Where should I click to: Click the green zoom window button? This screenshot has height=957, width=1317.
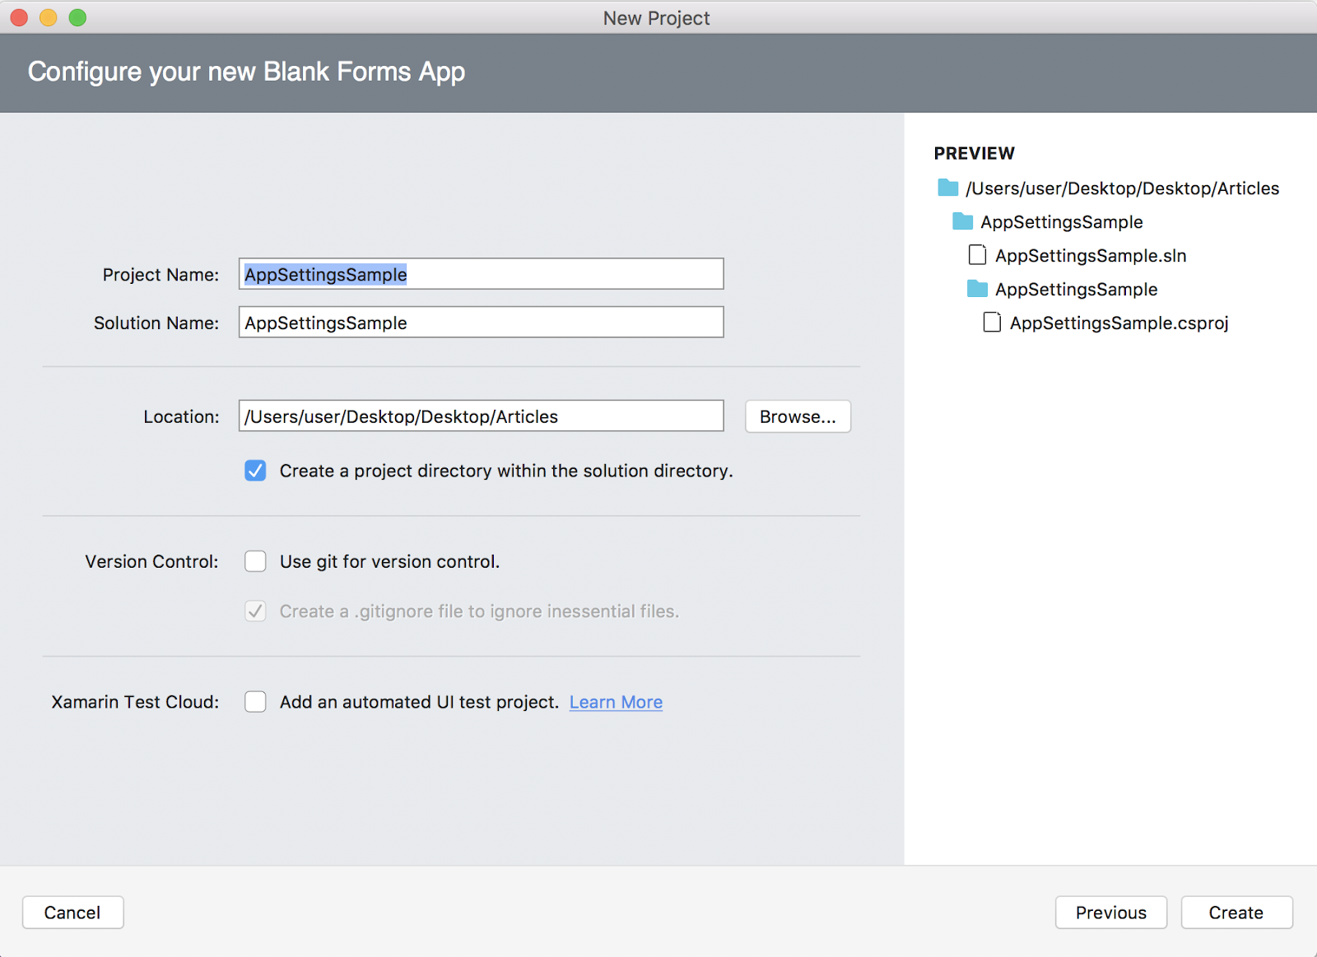[x=77, y=17]
